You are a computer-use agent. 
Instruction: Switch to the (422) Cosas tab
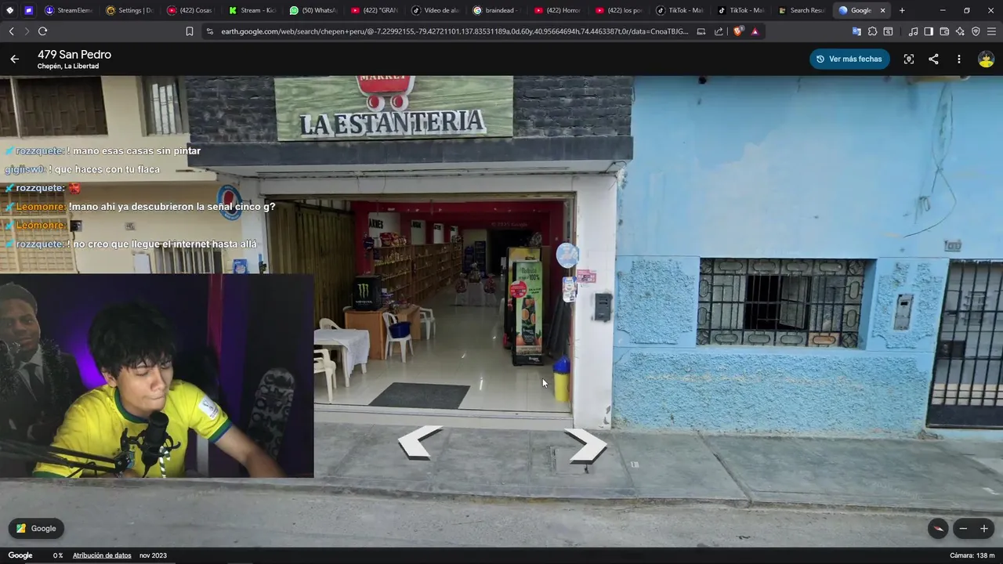(x=191, y=10)
